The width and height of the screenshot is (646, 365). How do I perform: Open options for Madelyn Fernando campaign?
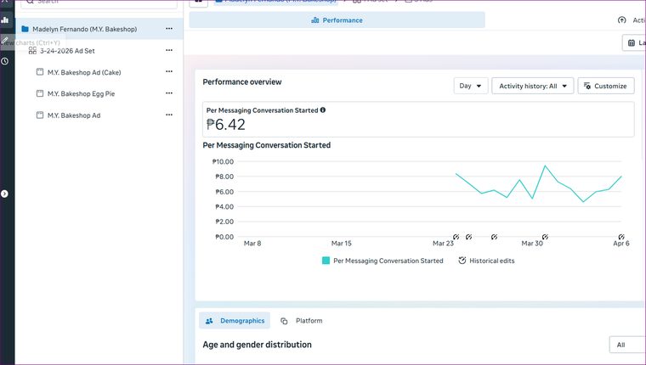click(x=169, y=29)
